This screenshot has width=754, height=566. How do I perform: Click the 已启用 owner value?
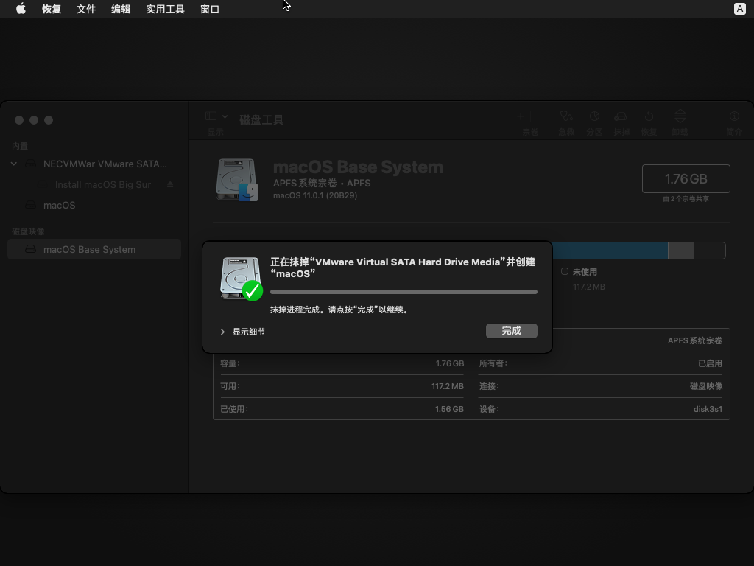[710, 363]
